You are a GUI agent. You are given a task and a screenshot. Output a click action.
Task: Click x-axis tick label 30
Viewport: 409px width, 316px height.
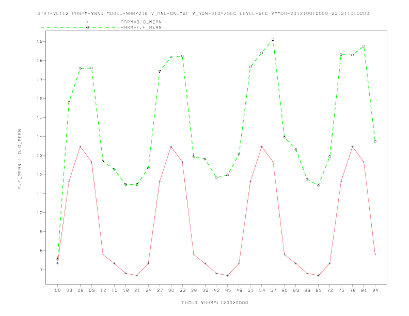tap(171, 290)
